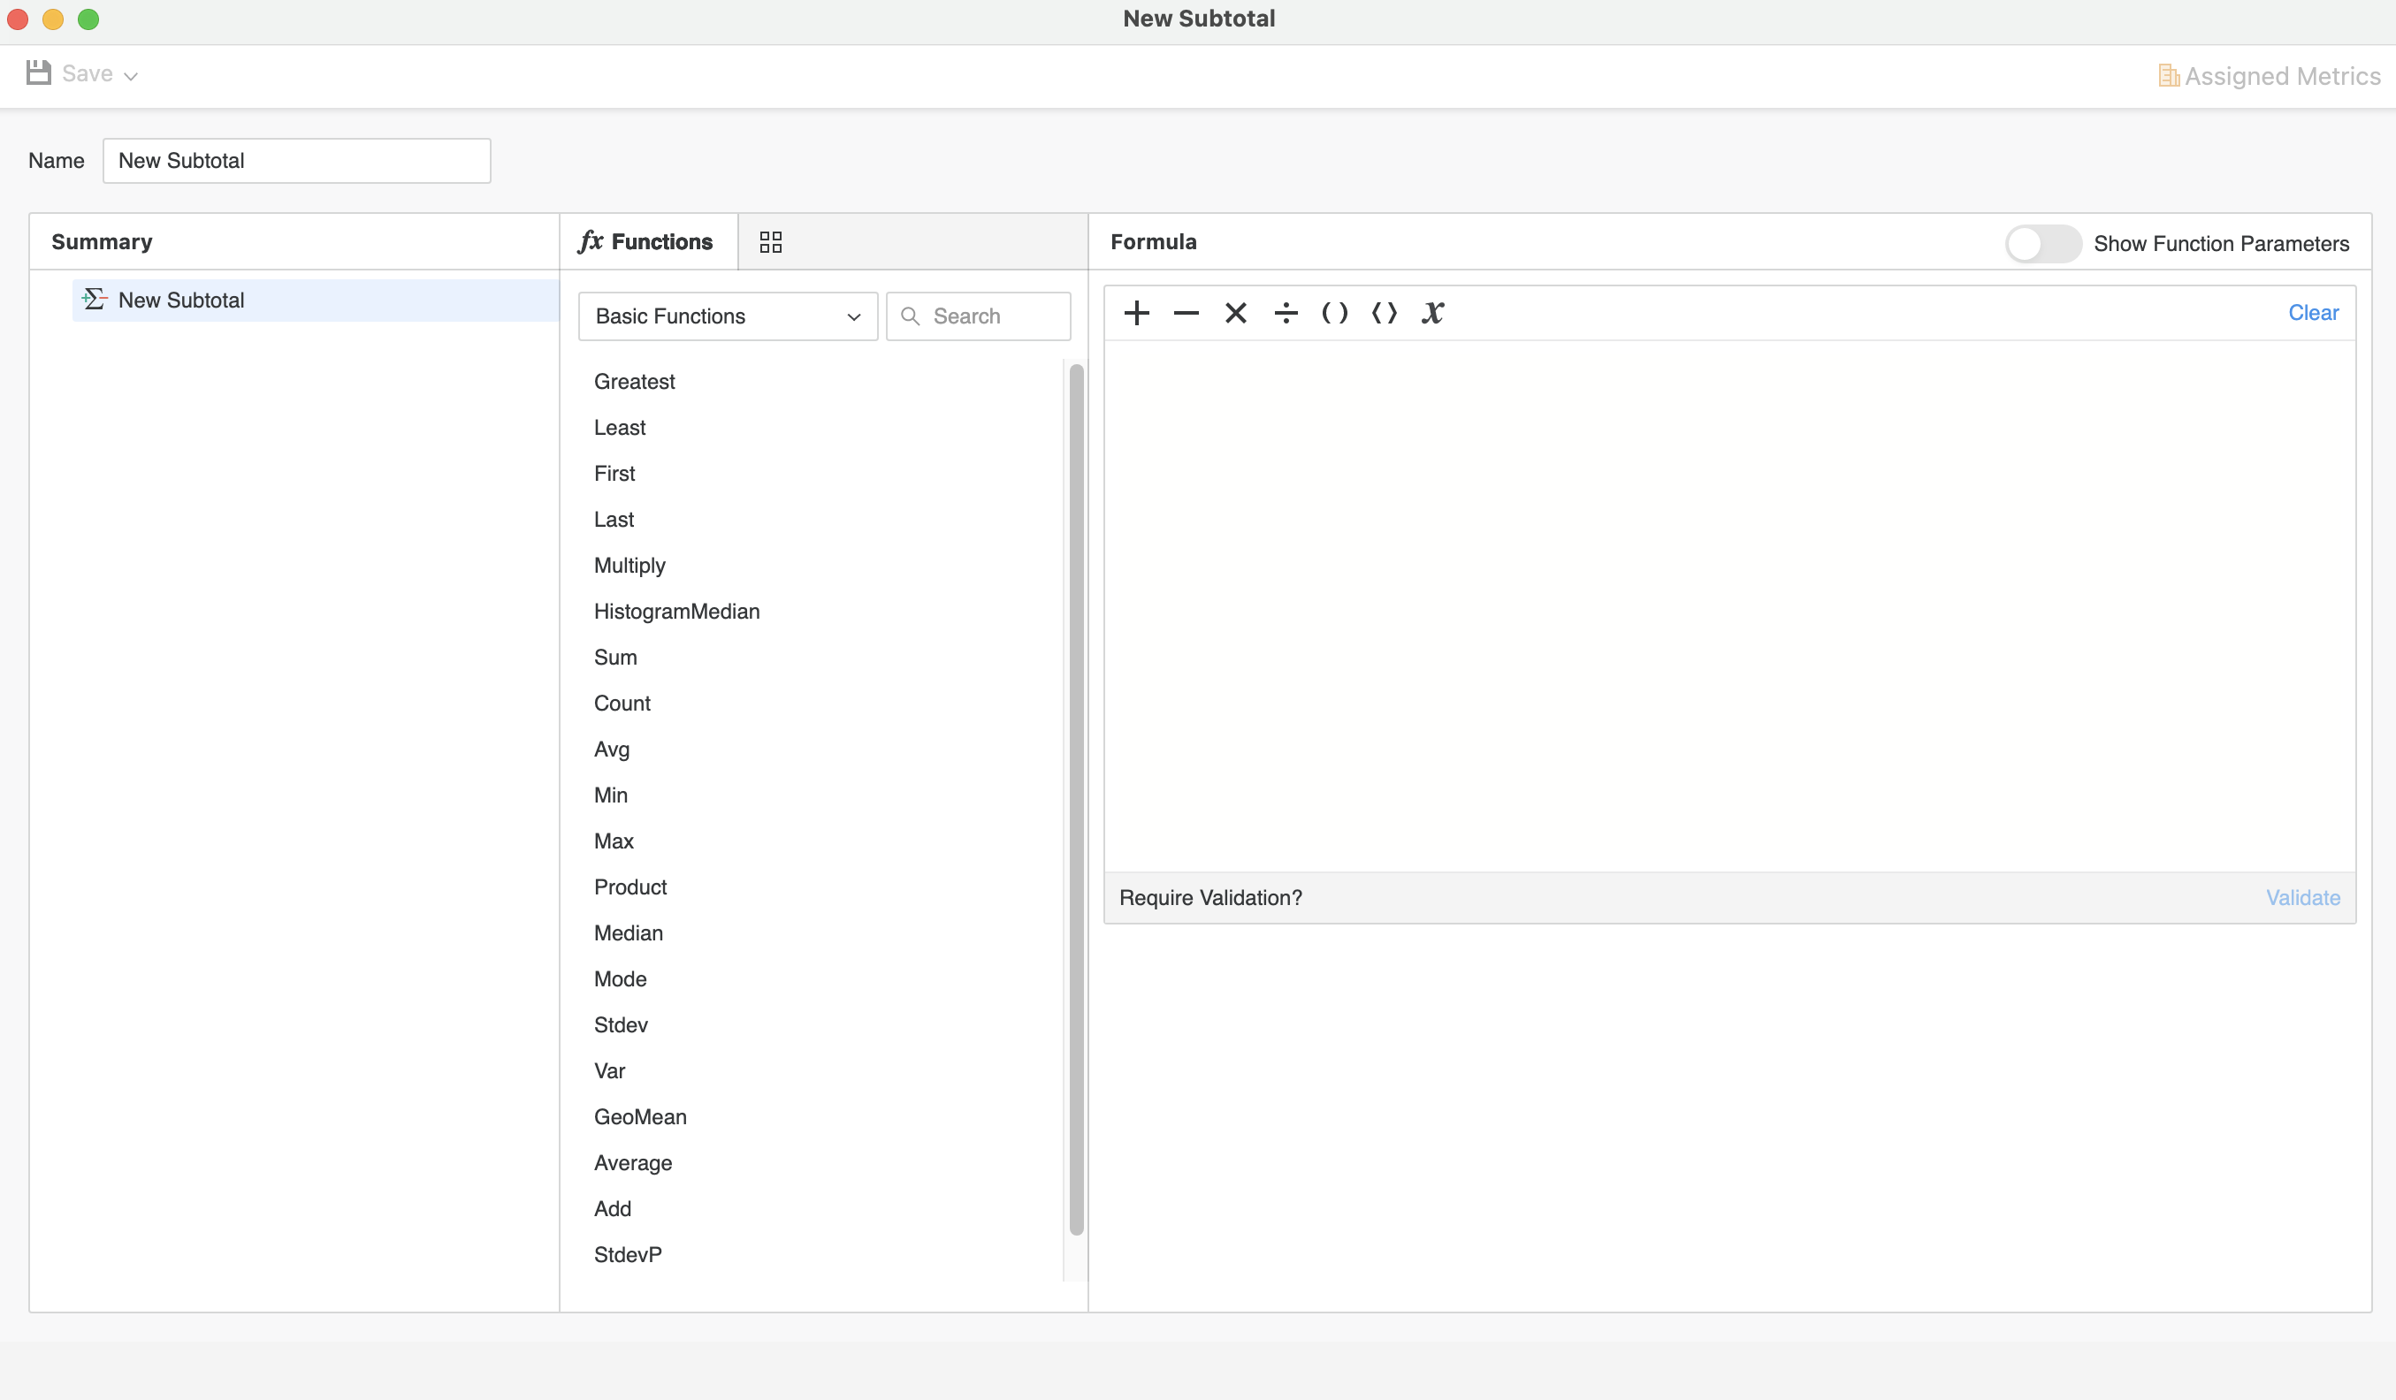The width and height of the screenshot is (2396, 1400).
Task: Insert the multiply operator symbol
Action: pos(1235,313)
